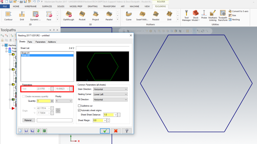Open the Grain Direction dropdown
The width and height of the screenshot is (257, 144).
pyautogui.click(x=110, y=89)
